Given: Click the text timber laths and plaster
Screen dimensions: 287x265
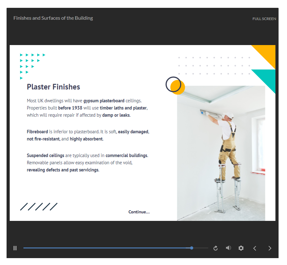Looking at the screenshot, I should (x=123, y=108).
